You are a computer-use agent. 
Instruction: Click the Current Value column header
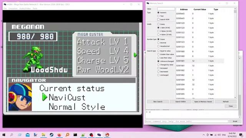(x=200, y=9)
